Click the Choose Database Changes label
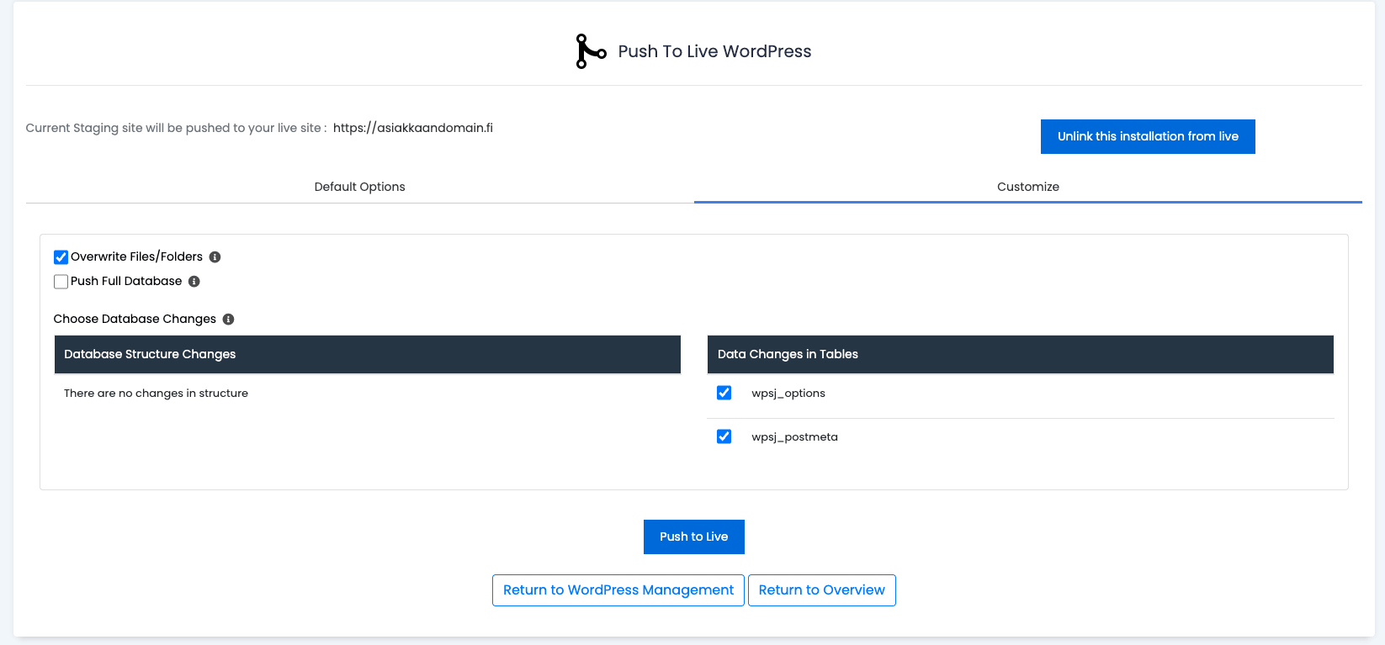This screenshot has width=1385, height=645. 135,320
